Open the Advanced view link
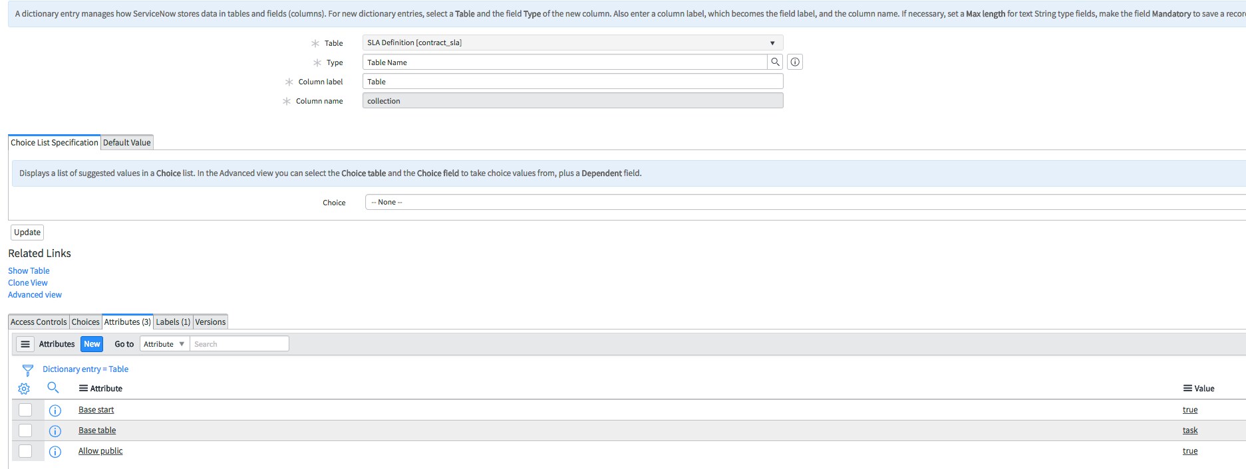 coord(35,295)
